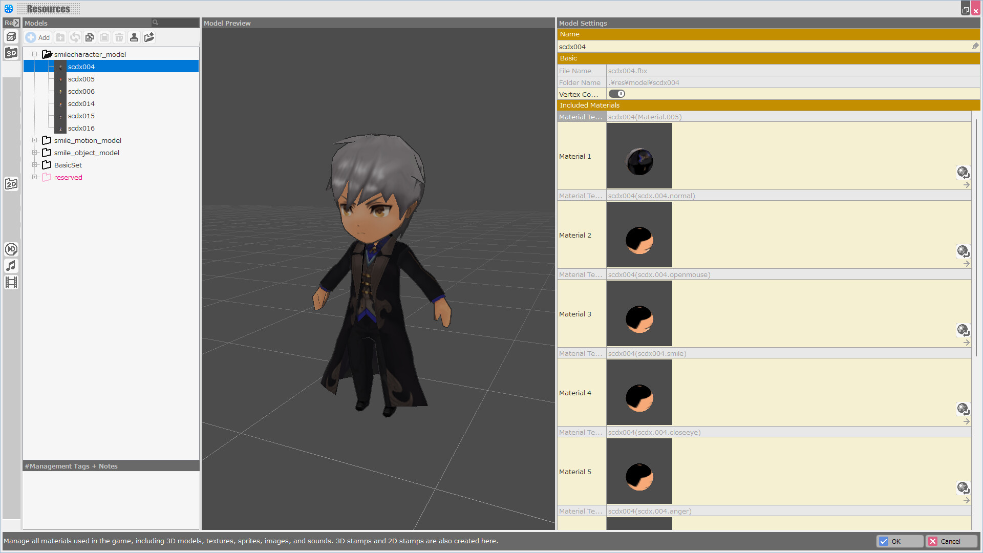
Task: Click the trash delete icon in the Models toolbar
Action: click(119, 37)
